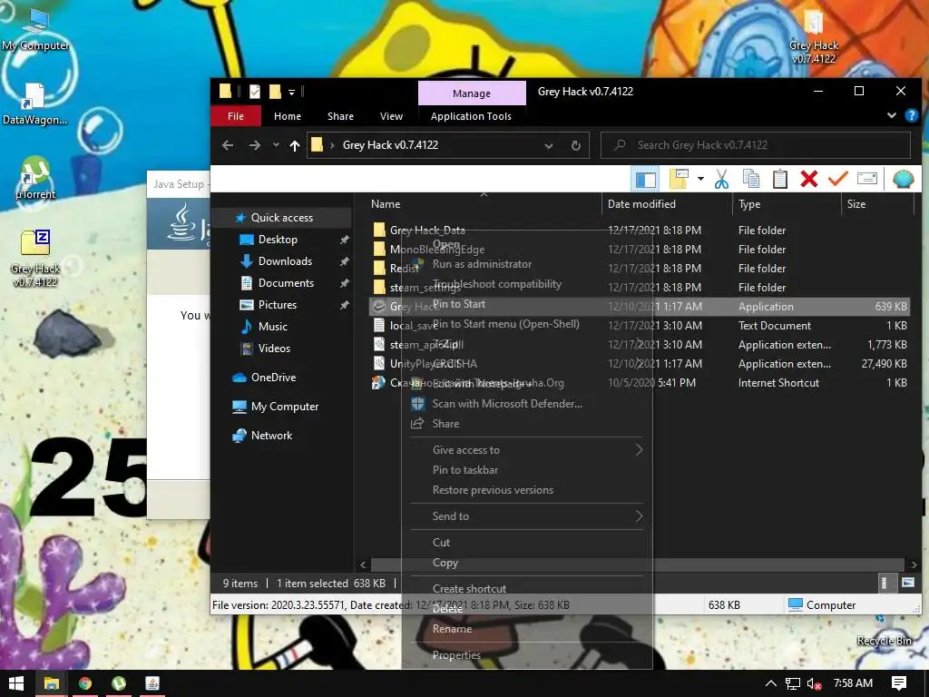The image size is (929, 697).
Task: Choose Rename in the context menu
Action: pyautogui.click(x=452, y=629)
